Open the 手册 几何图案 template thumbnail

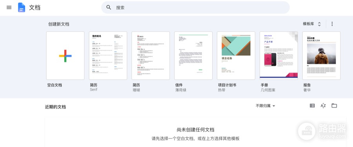pyautogui.click(x=279, y=56)
